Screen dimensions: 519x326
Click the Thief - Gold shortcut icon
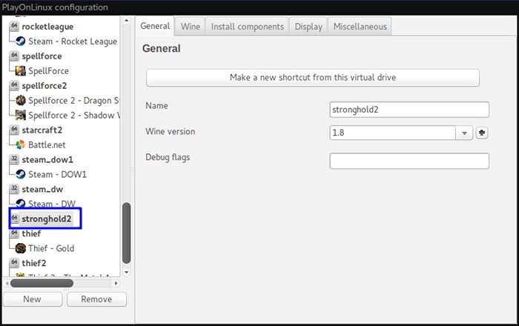pos(21,248)
